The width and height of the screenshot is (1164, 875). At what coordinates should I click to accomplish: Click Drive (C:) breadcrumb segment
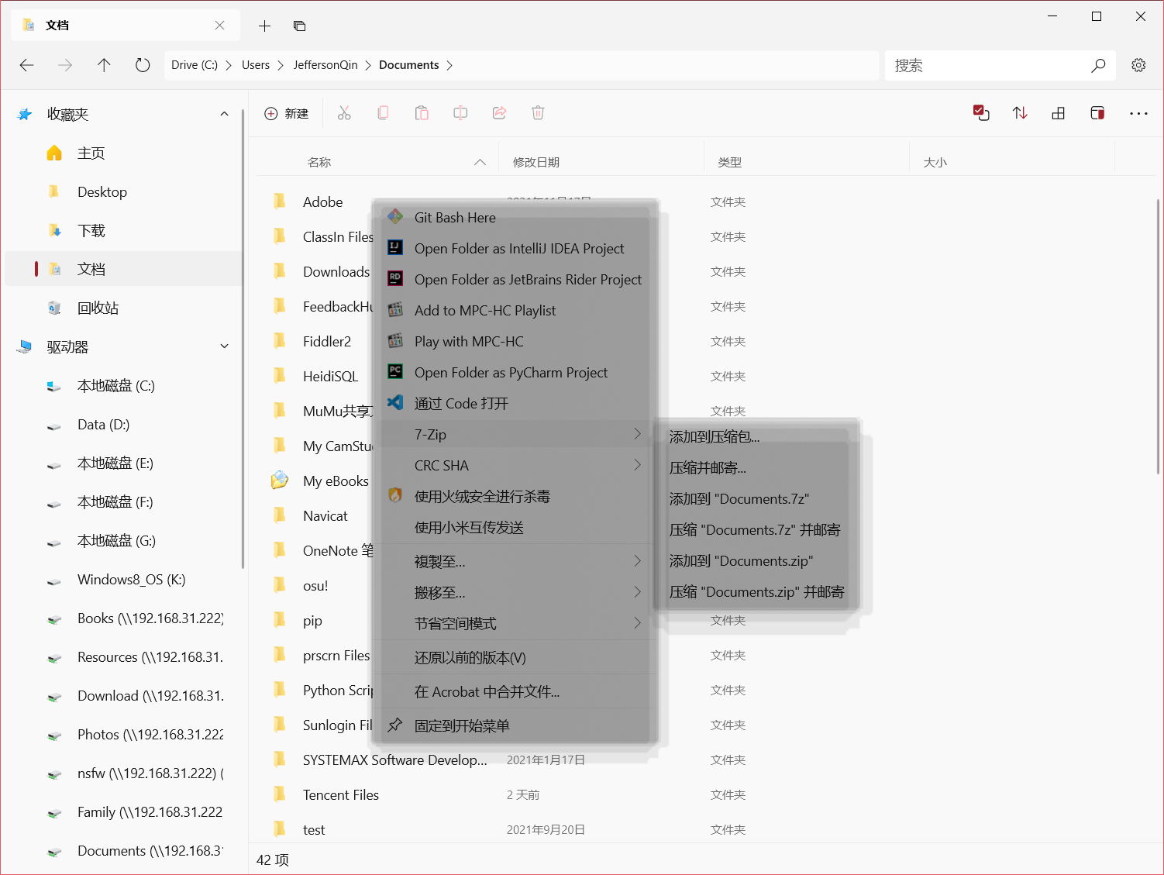(195, 65)
